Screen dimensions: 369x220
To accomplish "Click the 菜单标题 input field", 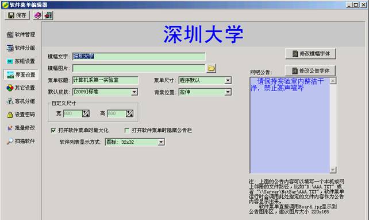I will (105, 80).
